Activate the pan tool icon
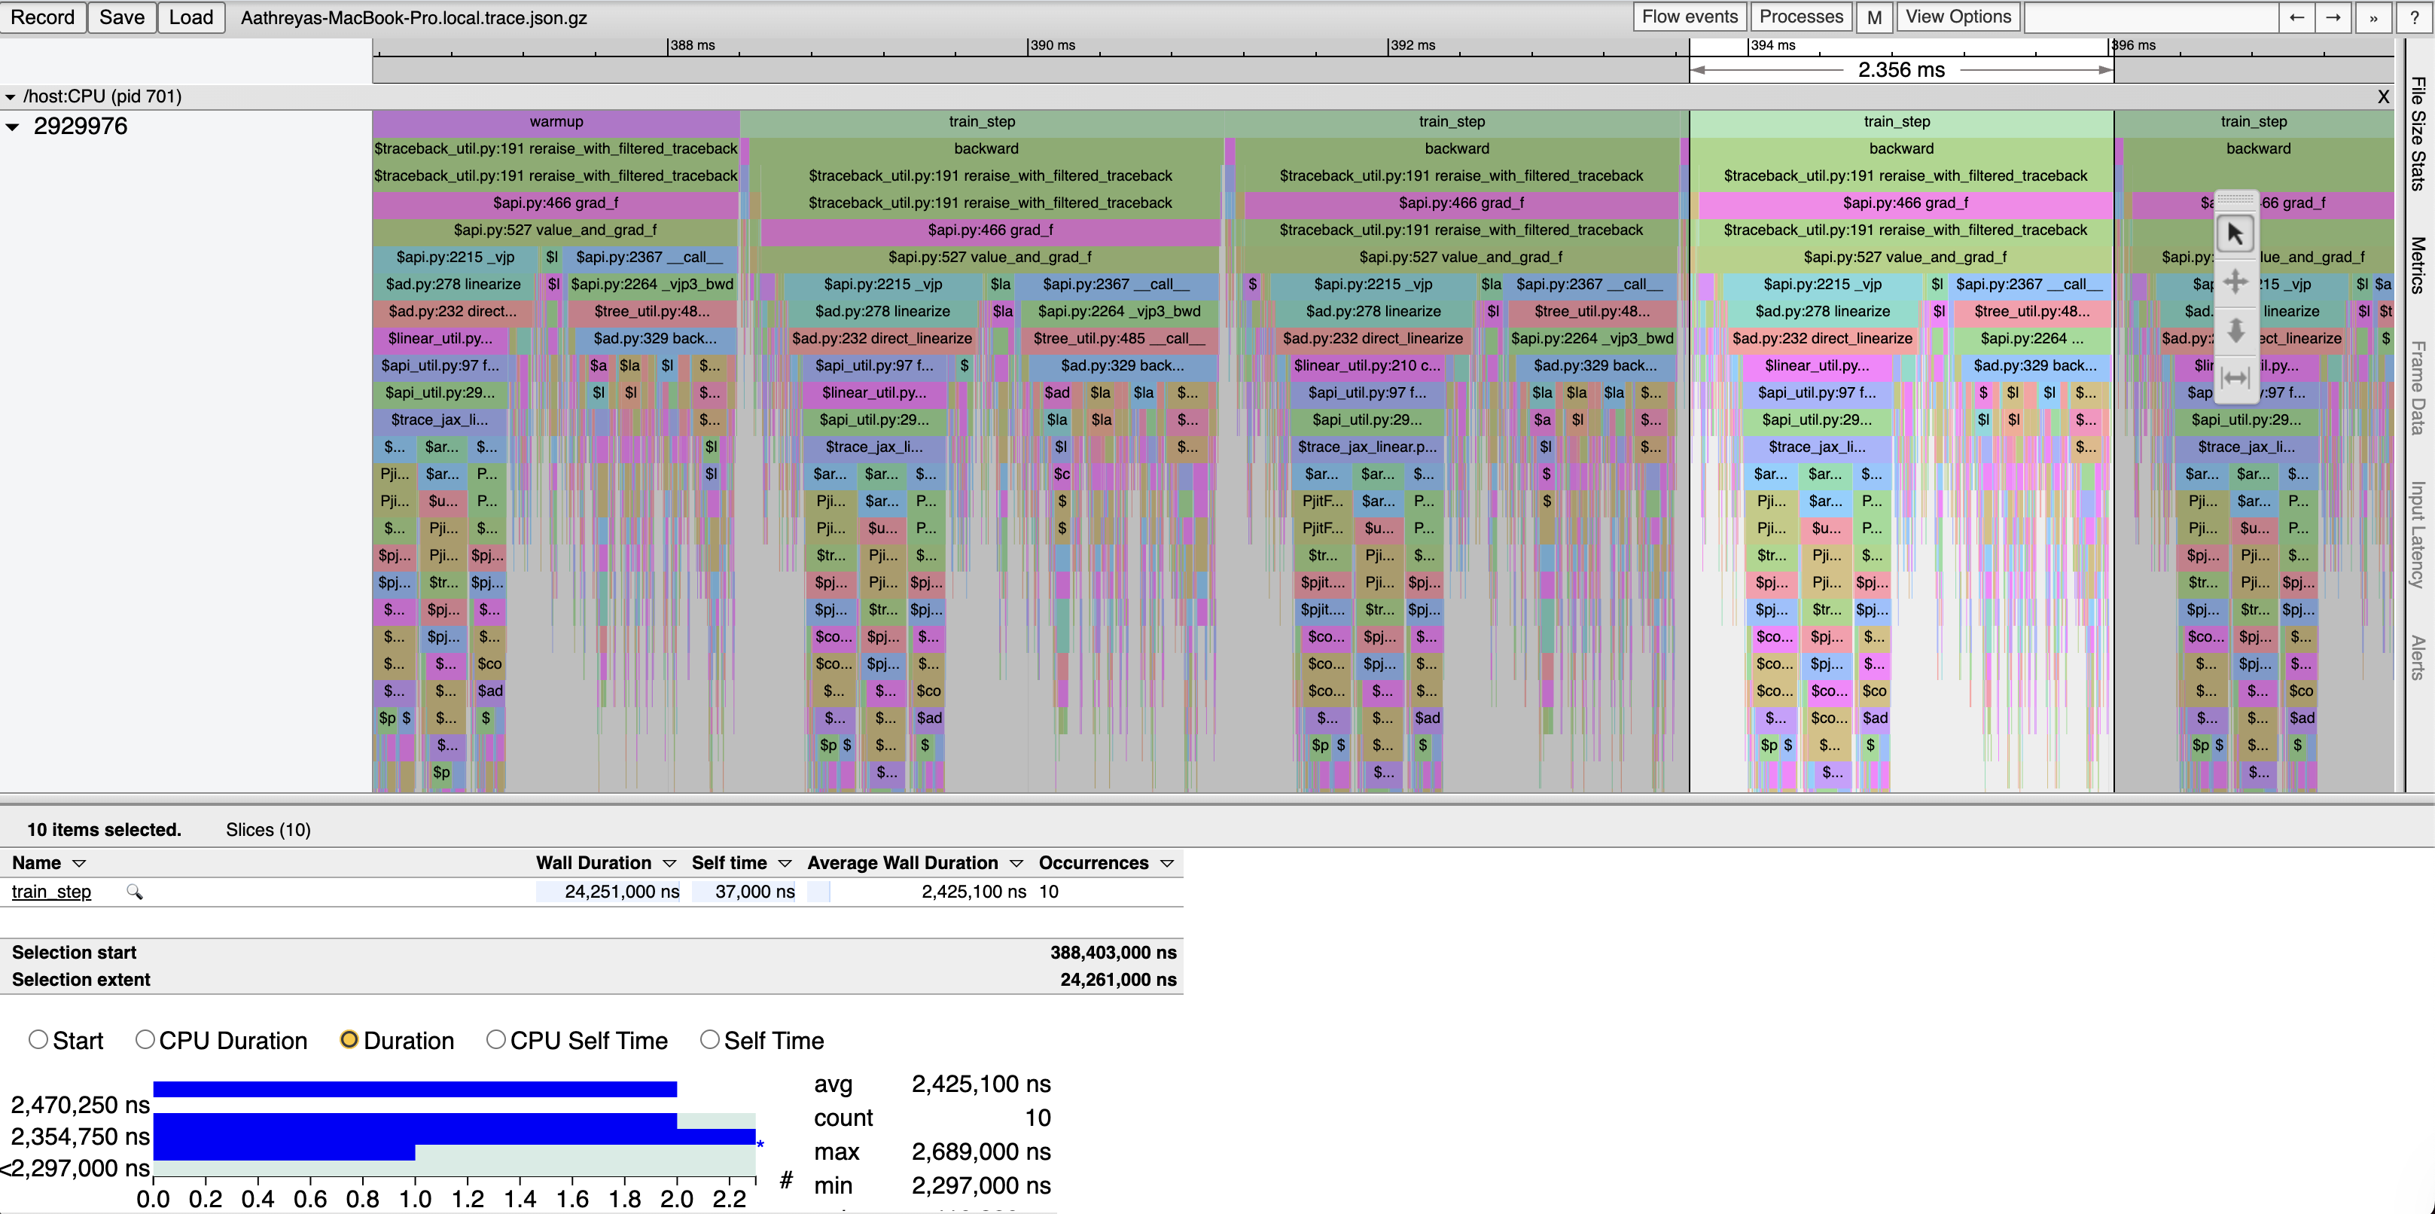The image size is (2435, 1214). click(2235, 282)
